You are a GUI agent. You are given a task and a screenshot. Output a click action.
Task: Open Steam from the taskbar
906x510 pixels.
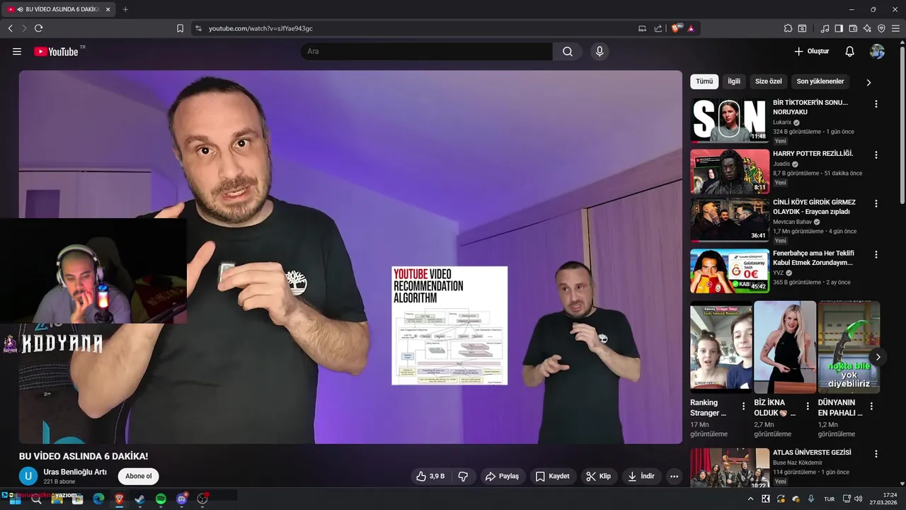(x=140, y=499)
